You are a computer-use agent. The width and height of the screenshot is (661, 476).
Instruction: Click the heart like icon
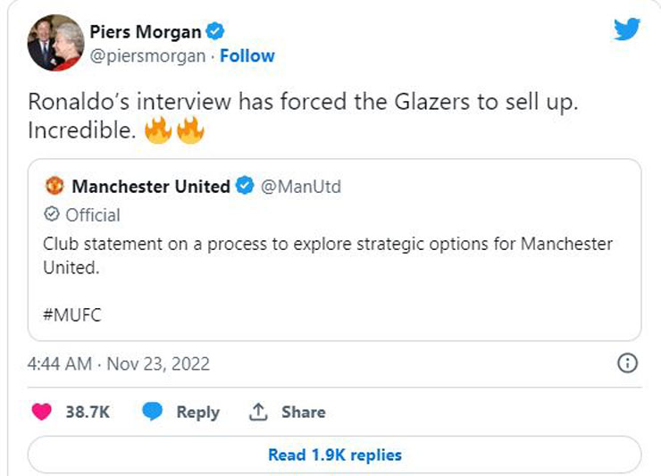tap(42, 412)
